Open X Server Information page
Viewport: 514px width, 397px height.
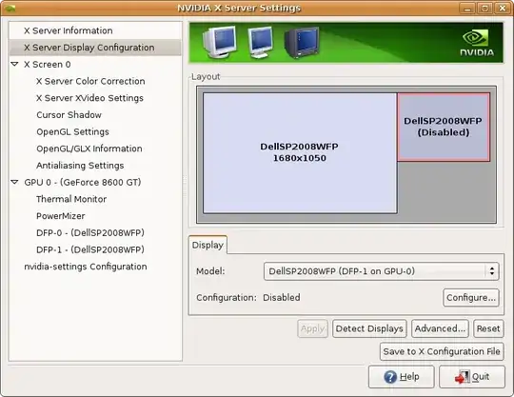69,30
